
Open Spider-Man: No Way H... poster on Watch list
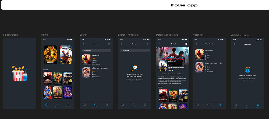pyautogui.click(x=200, y=67)
